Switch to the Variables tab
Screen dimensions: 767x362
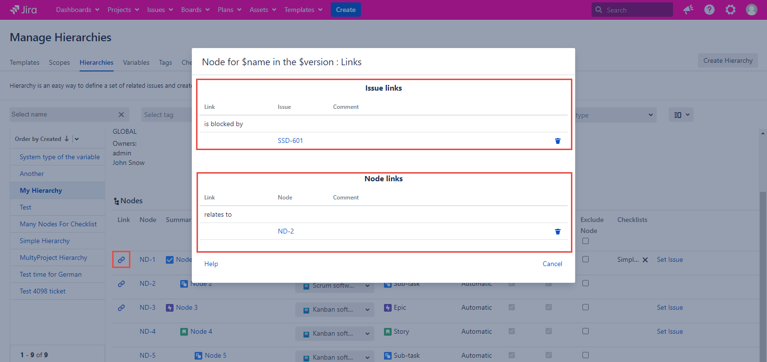[136, 62]
